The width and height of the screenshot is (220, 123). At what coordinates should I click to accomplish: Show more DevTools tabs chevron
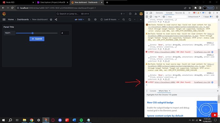[189, 13]
